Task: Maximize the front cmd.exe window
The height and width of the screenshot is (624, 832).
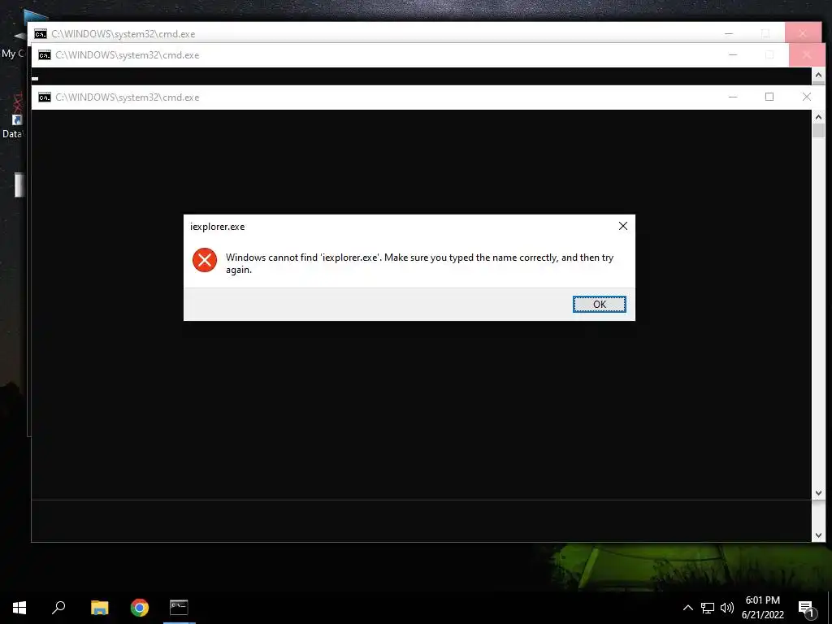Action: pos(769,97)
